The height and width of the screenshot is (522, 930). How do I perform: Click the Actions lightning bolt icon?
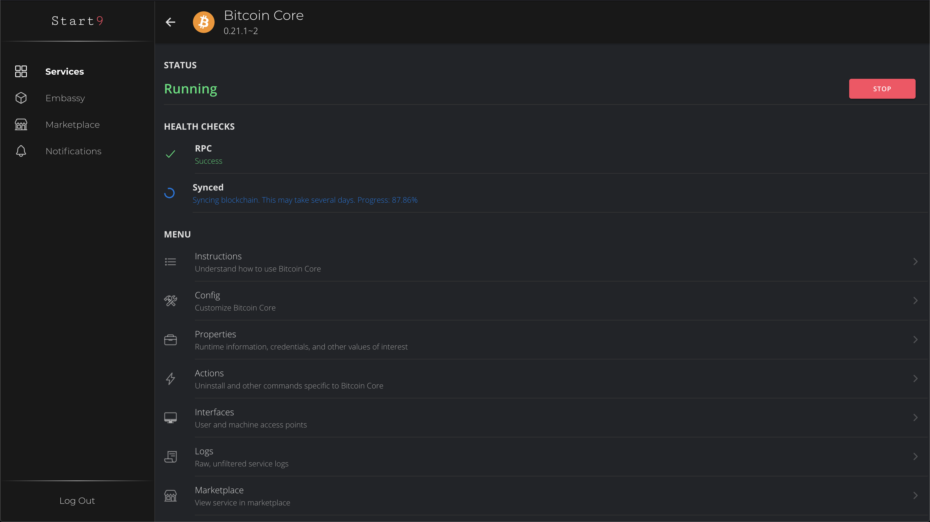[x=170, y=379]
